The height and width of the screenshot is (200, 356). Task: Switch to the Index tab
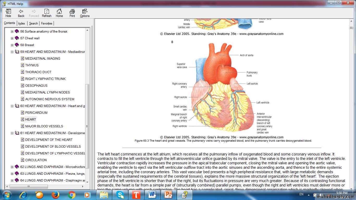[22, 23]
